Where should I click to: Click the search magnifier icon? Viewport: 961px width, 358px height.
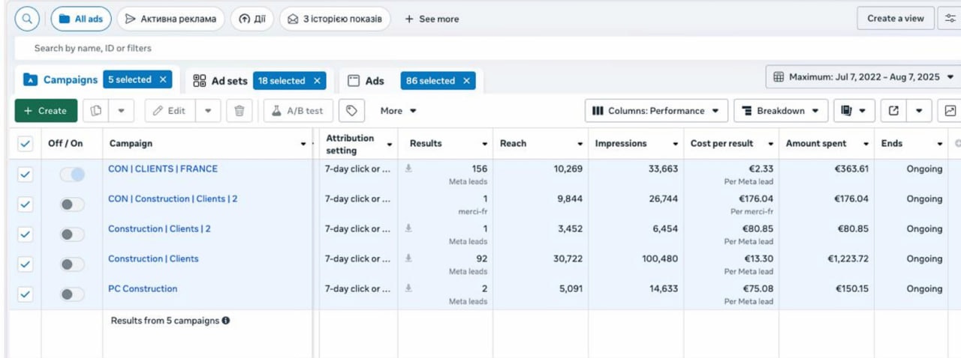[x=27, y=19]
